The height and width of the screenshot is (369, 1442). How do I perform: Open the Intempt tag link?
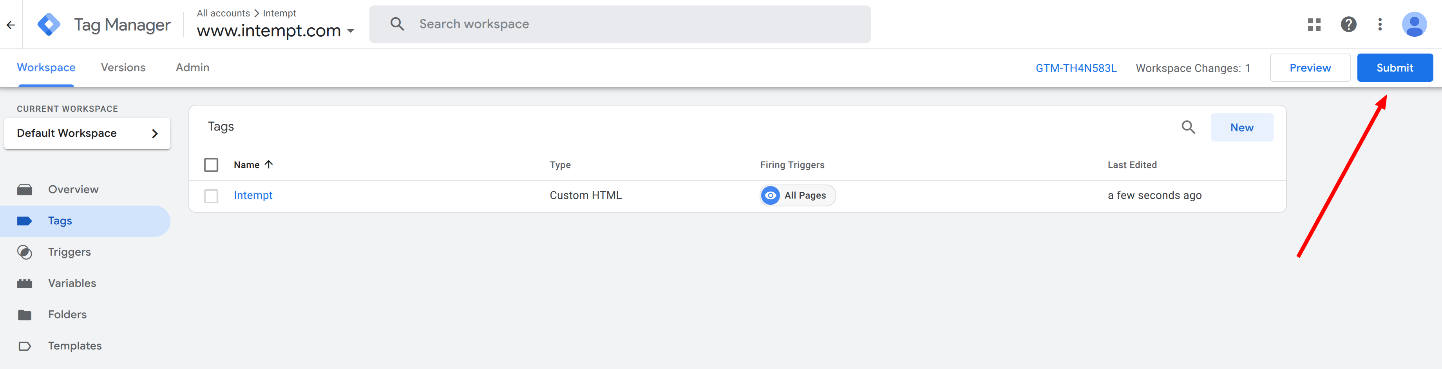tap(253, 195)
